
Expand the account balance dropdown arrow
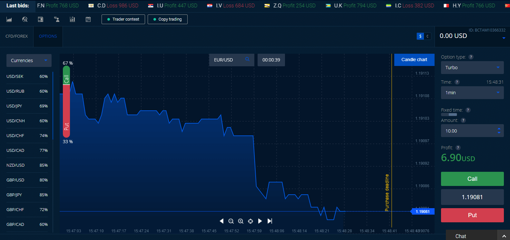(x=504, y=38)
